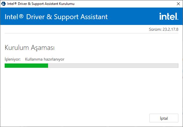Click the 'Sürüm: 23.2.17.8' version text
The width and height of the screenshot is (183, 127).
(164, 29)
